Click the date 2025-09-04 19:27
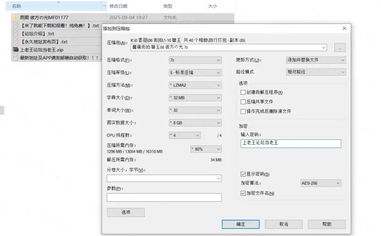 click(128, 18)
